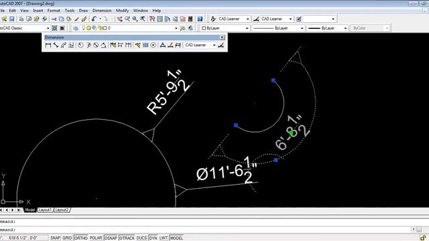Click the Plot (print) icon
The image size is (429, 241).
[21, 19]
